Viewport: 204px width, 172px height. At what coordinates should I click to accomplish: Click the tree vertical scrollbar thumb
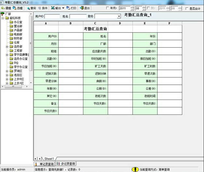(x=31, y=43)
